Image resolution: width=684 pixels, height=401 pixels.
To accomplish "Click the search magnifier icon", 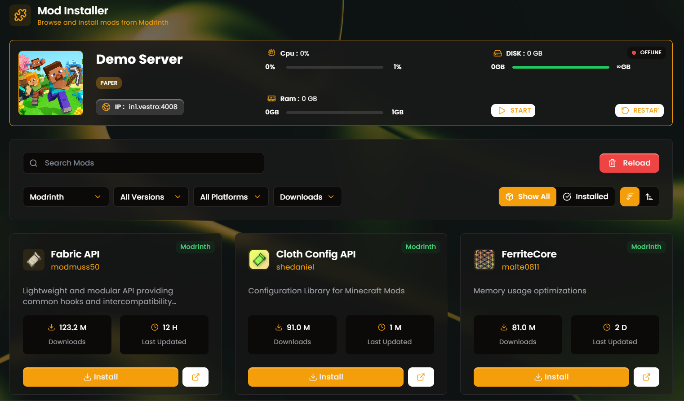I will pos(34,163).
